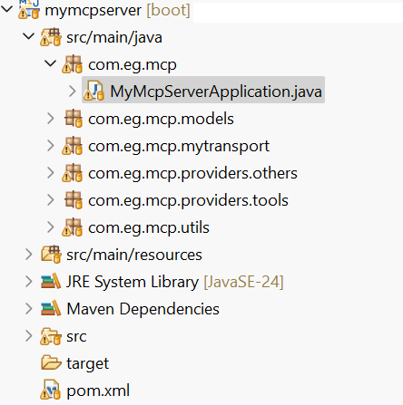The height and width of the screenshot is (405, 403).
Task: Click the com.eg.mcp package icon
Action: tap(72, 64)
